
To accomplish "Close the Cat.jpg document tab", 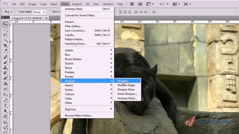I will (46, 18).
